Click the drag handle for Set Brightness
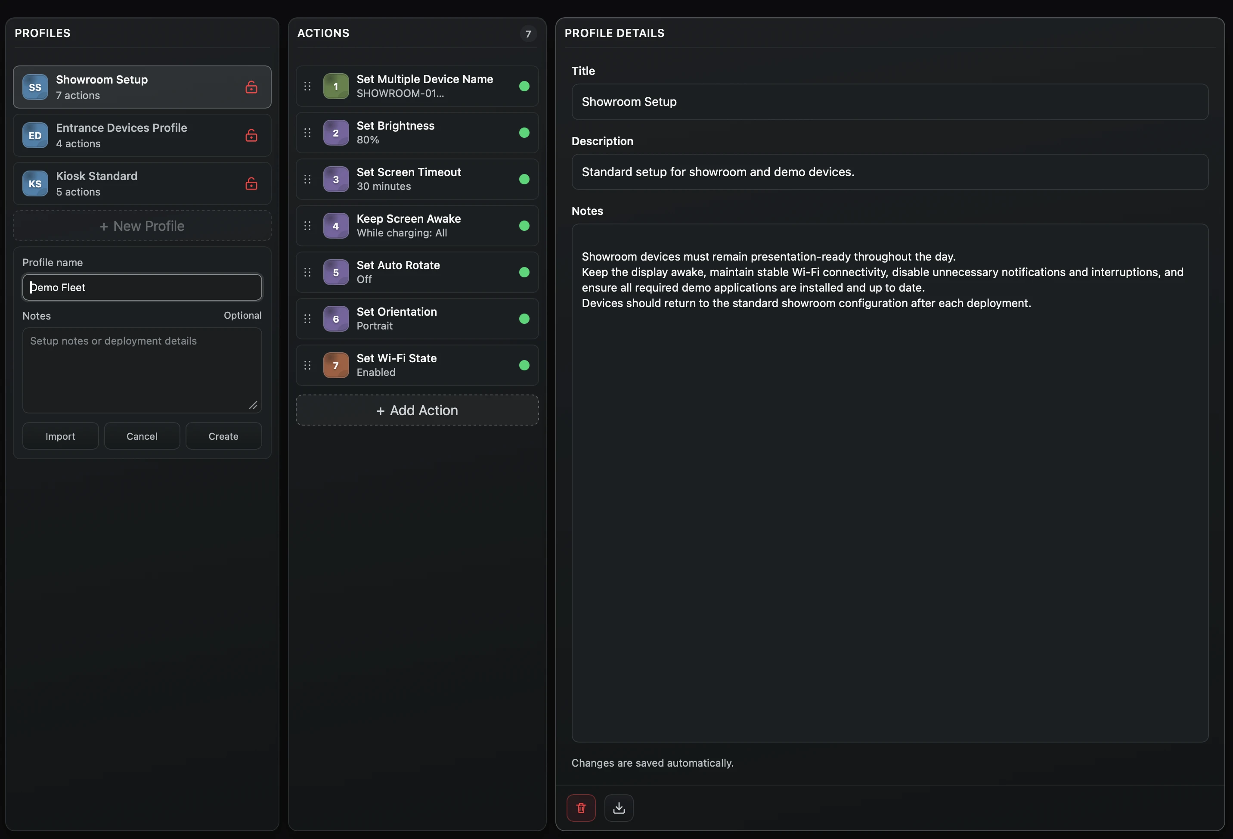Viewport: 1233px width, 839px height. 307,133
